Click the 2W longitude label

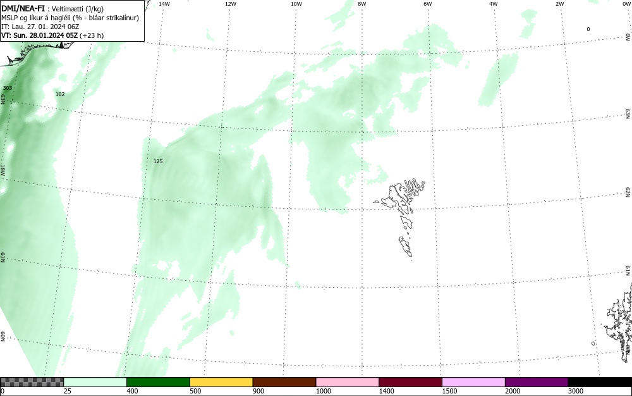(x=559, y=4)
